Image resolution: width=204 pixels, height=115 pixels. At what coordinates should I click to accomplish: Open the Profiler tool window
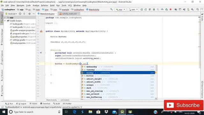pyautogui.click(x=67, y=103)
